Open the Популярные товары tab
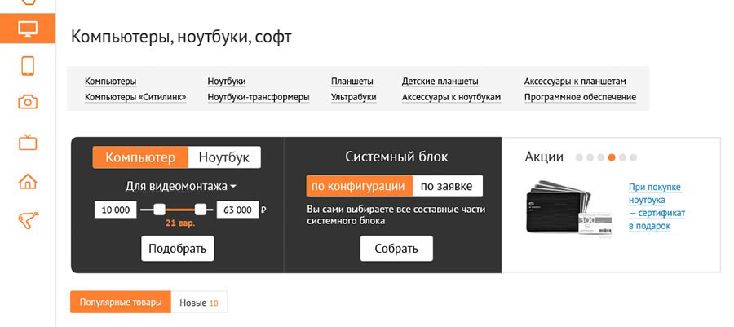This screenshot has height=327, width=734. pos(121,303)
